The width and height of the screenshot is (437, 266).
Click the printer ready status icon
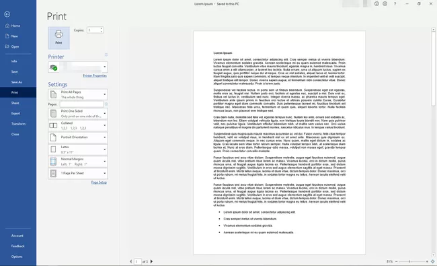(53, 67)
